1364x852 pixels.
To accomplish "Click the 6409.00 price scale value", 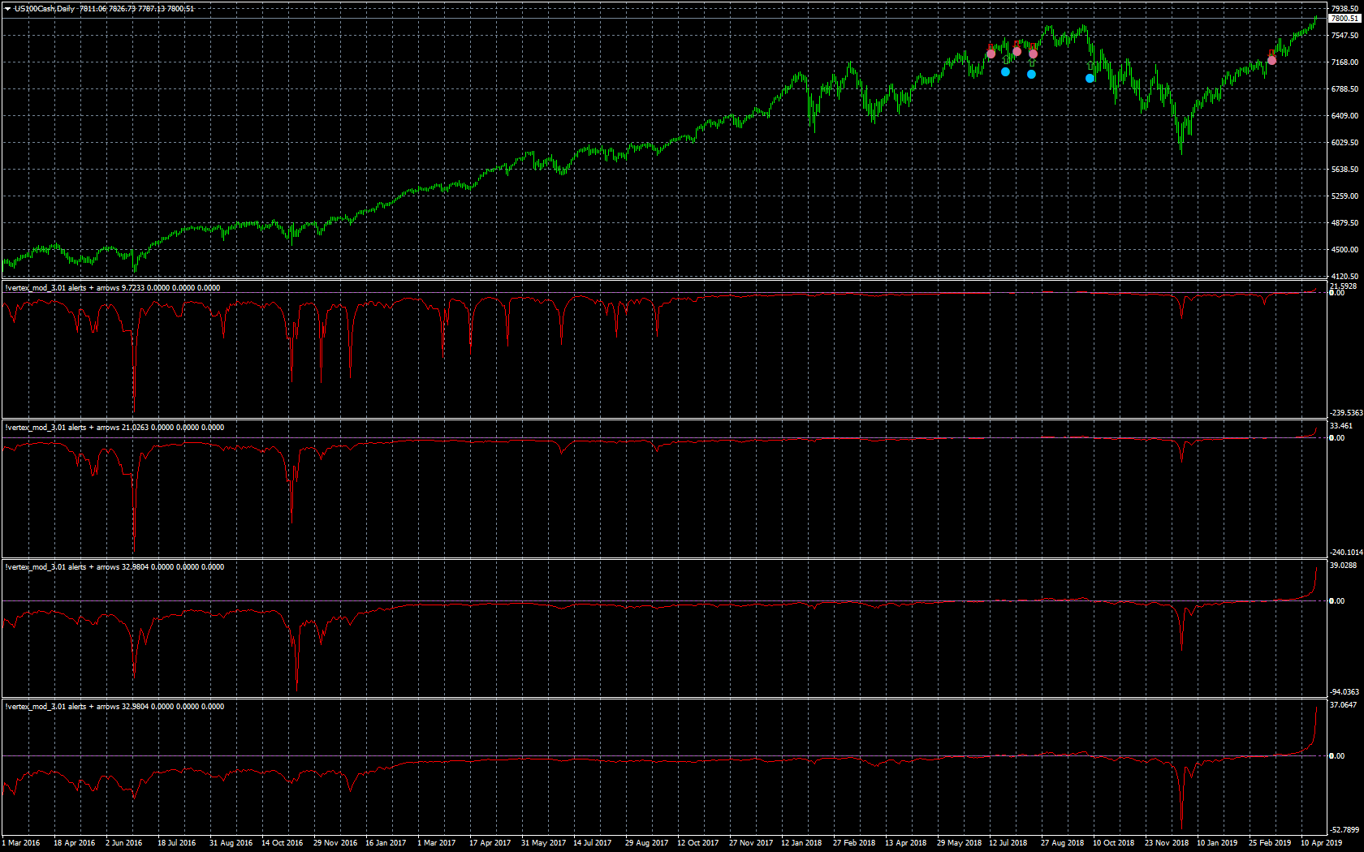I will pos(1345,116).
